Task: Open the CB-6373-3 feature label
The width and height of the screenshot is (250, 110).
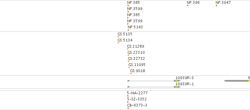Action: 137,105
